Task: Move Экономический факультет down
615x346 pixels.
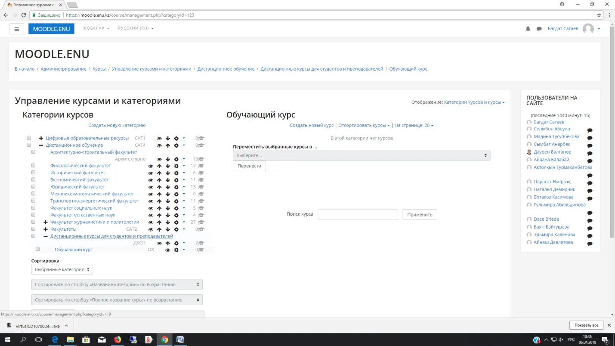Action: click(x=168, y=180)
